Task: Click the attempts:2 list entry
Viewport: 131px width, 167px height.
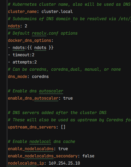Action: point(25,62)
